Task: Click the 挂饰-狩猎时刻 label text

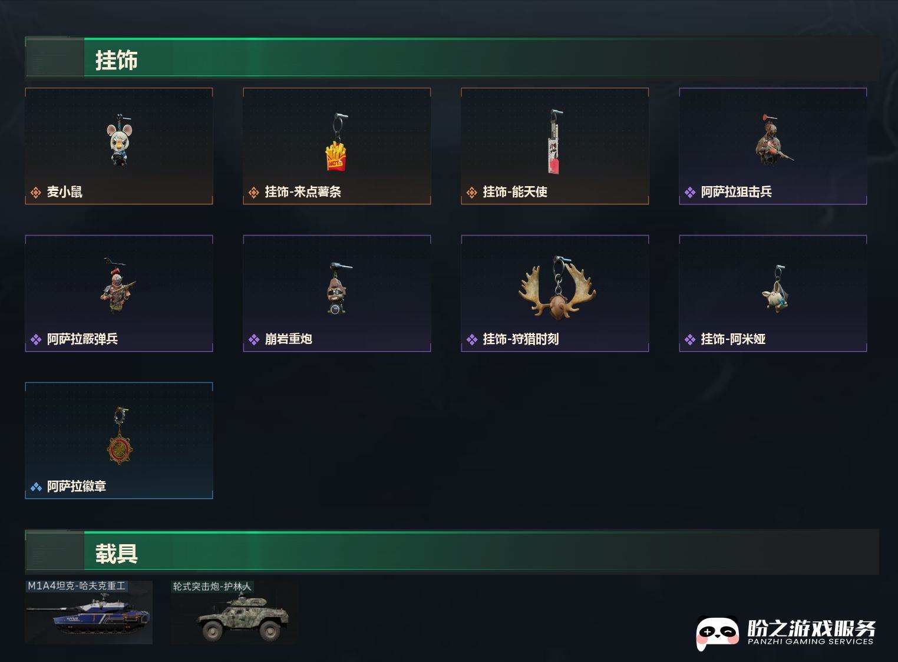Action: point(521,339)
